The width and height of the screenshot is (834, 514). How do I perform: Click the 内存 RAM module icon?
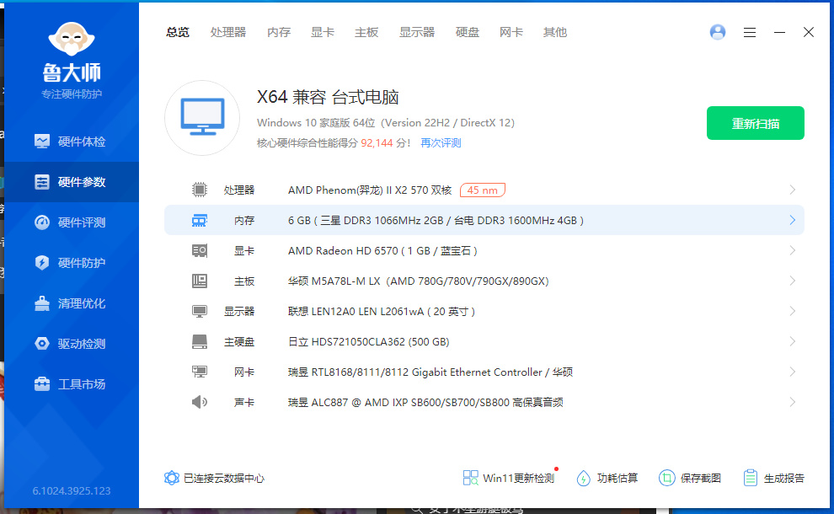[x=200, y=220]
